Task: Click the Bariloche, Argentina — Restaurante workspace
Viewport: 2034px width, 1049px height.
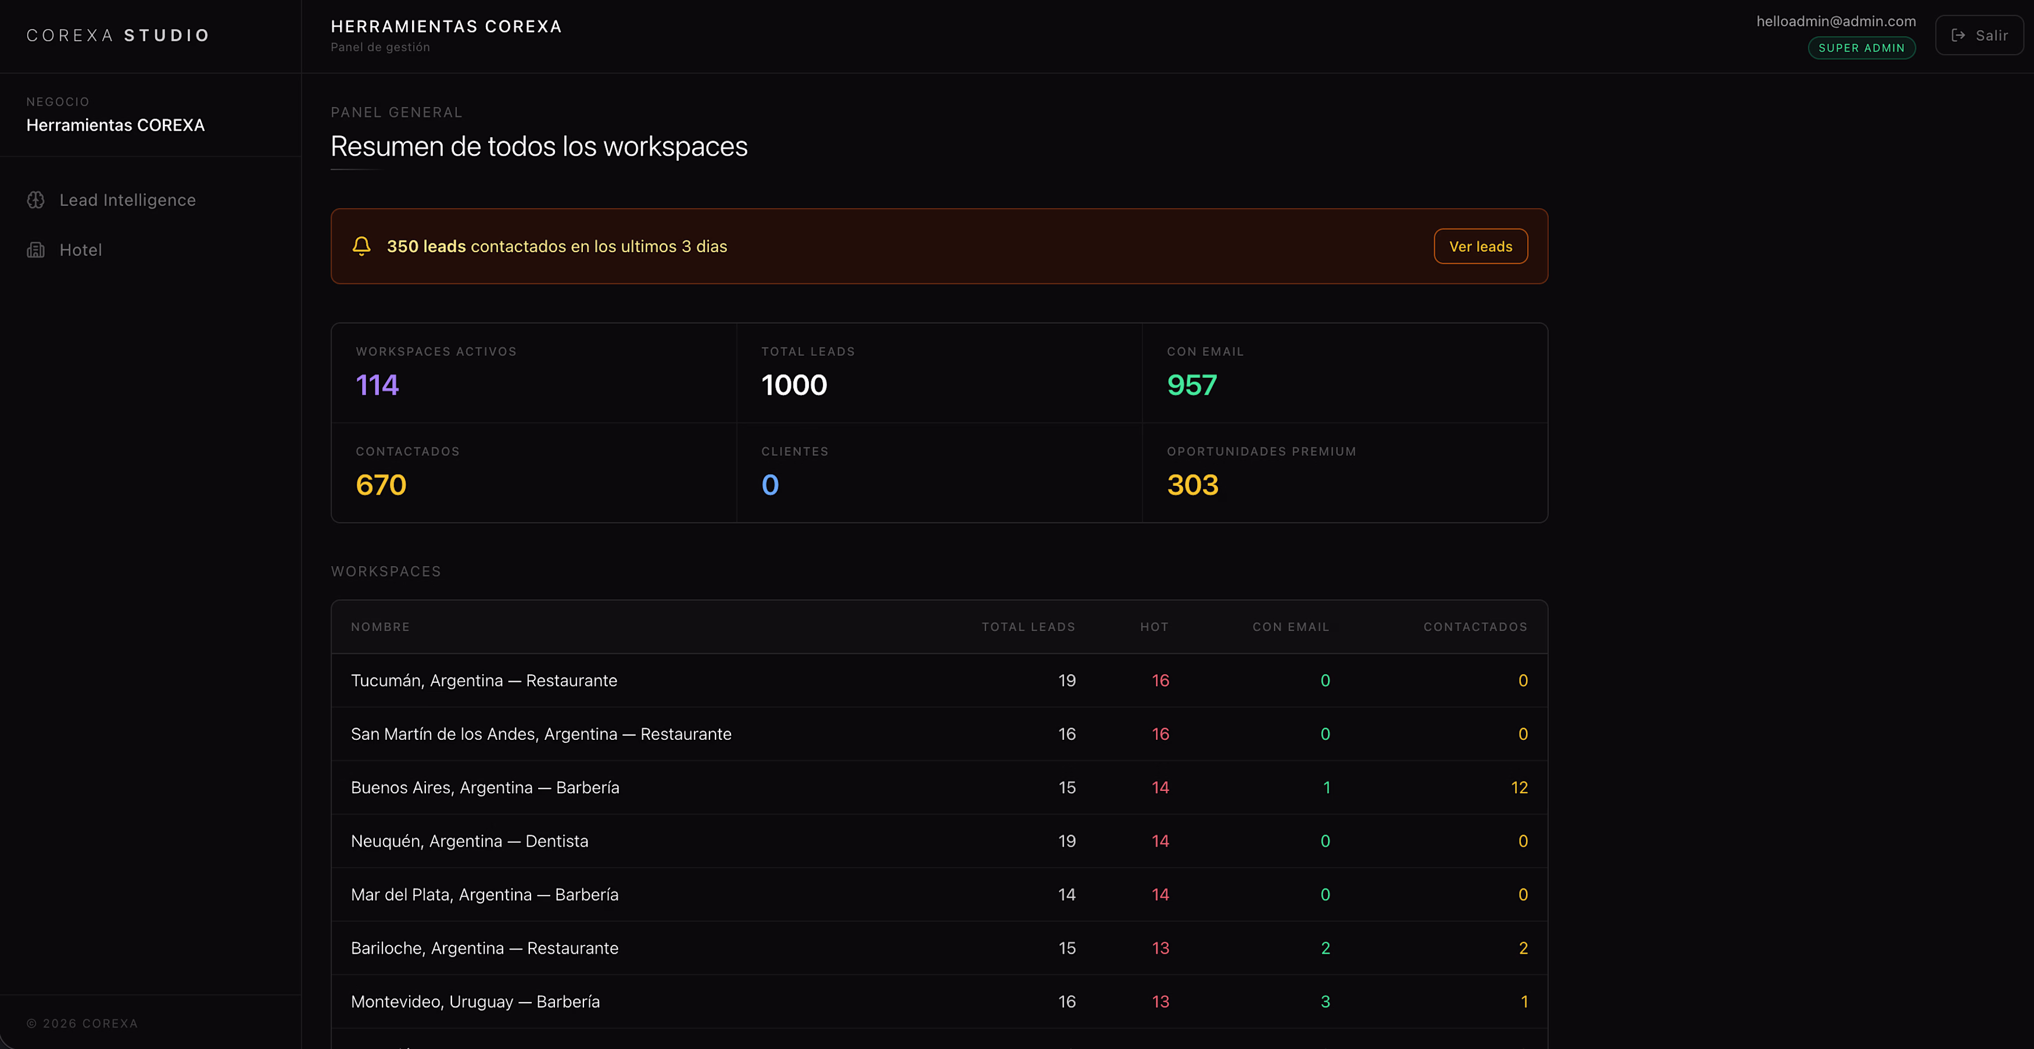Action: point(484,948)
